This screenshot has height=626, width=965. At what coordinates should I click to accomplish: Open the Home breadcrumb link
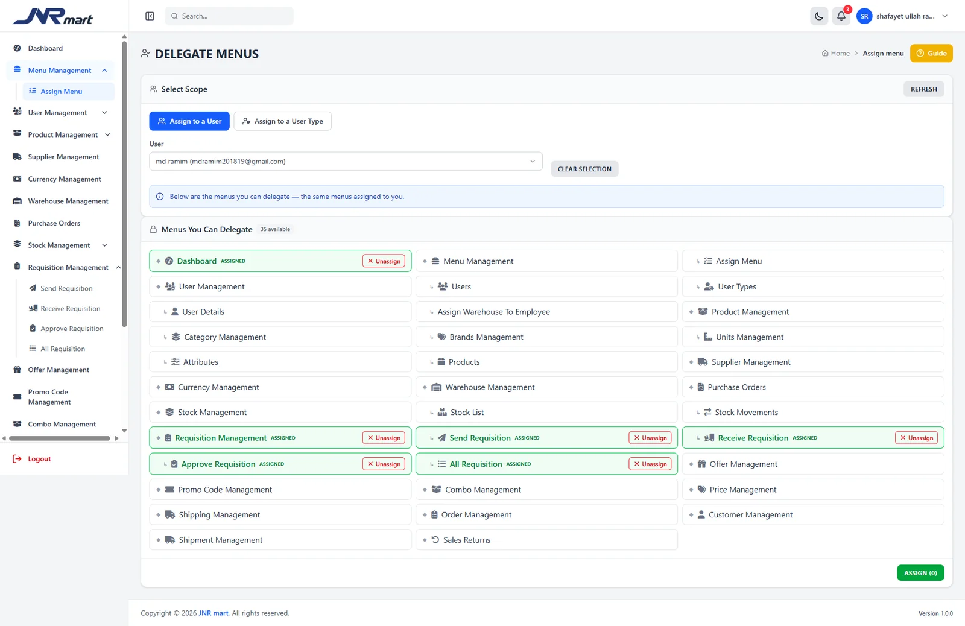pyautogui.click(x=835, y=54)
